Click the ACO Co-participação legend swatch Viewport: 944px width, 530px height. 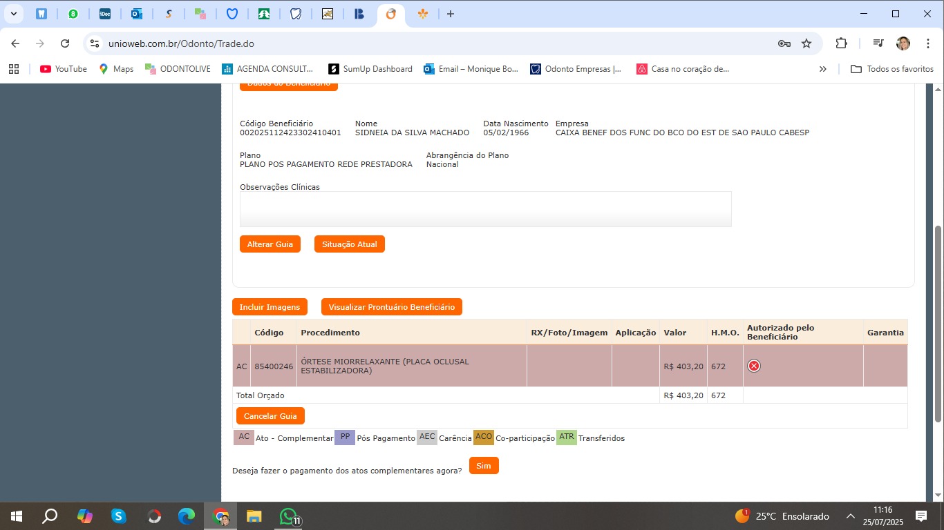tap(484, 438)
